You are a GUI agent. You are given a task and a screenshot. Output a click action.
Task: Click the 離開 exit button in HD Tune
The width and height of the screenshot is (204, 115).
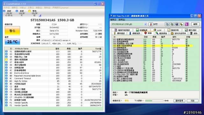(195, 24)
